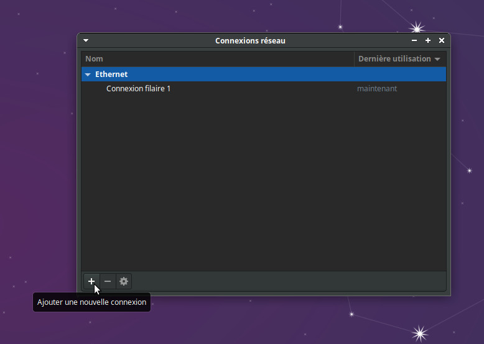Image resolution: width=484 pixels, height=344 pixels.
Task: Select the Ethernet group row label
Action: coord(111,75)
